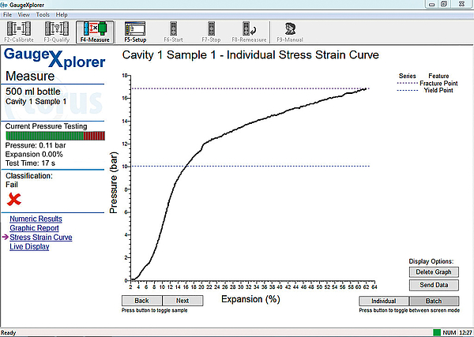Click the F2-Calibrate toolbar icon
Image resolution: width=474 pixels, height=337 pixels.
(x=19, y=32)
